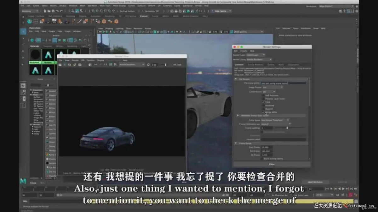Enable the Preserve Layer Name checkbox
This screenshot has width=378, height=212.
(x=264, y=99)
